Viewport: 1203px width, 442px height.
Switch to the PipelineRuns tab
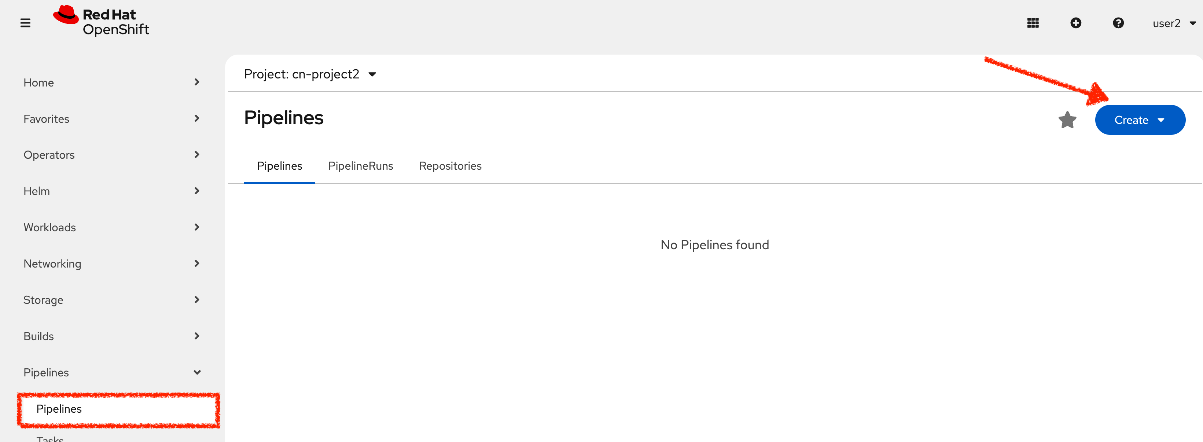(x=361, y=166)
